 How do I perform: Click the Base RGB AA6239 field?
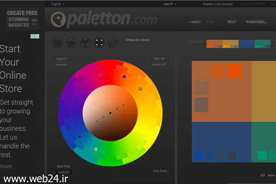click(64, 172)
